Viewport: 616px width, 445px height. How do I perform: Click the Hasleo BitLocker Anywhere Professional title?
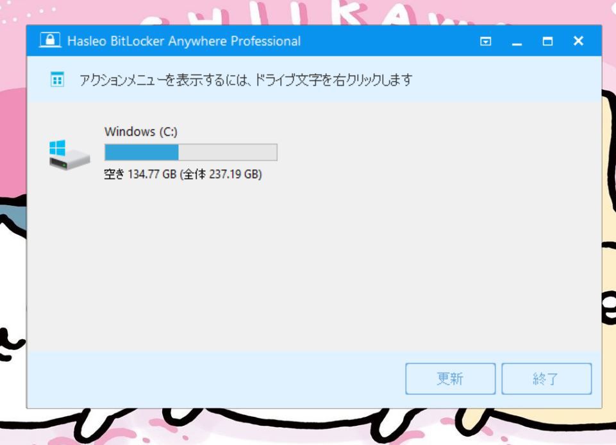(184, 41)
